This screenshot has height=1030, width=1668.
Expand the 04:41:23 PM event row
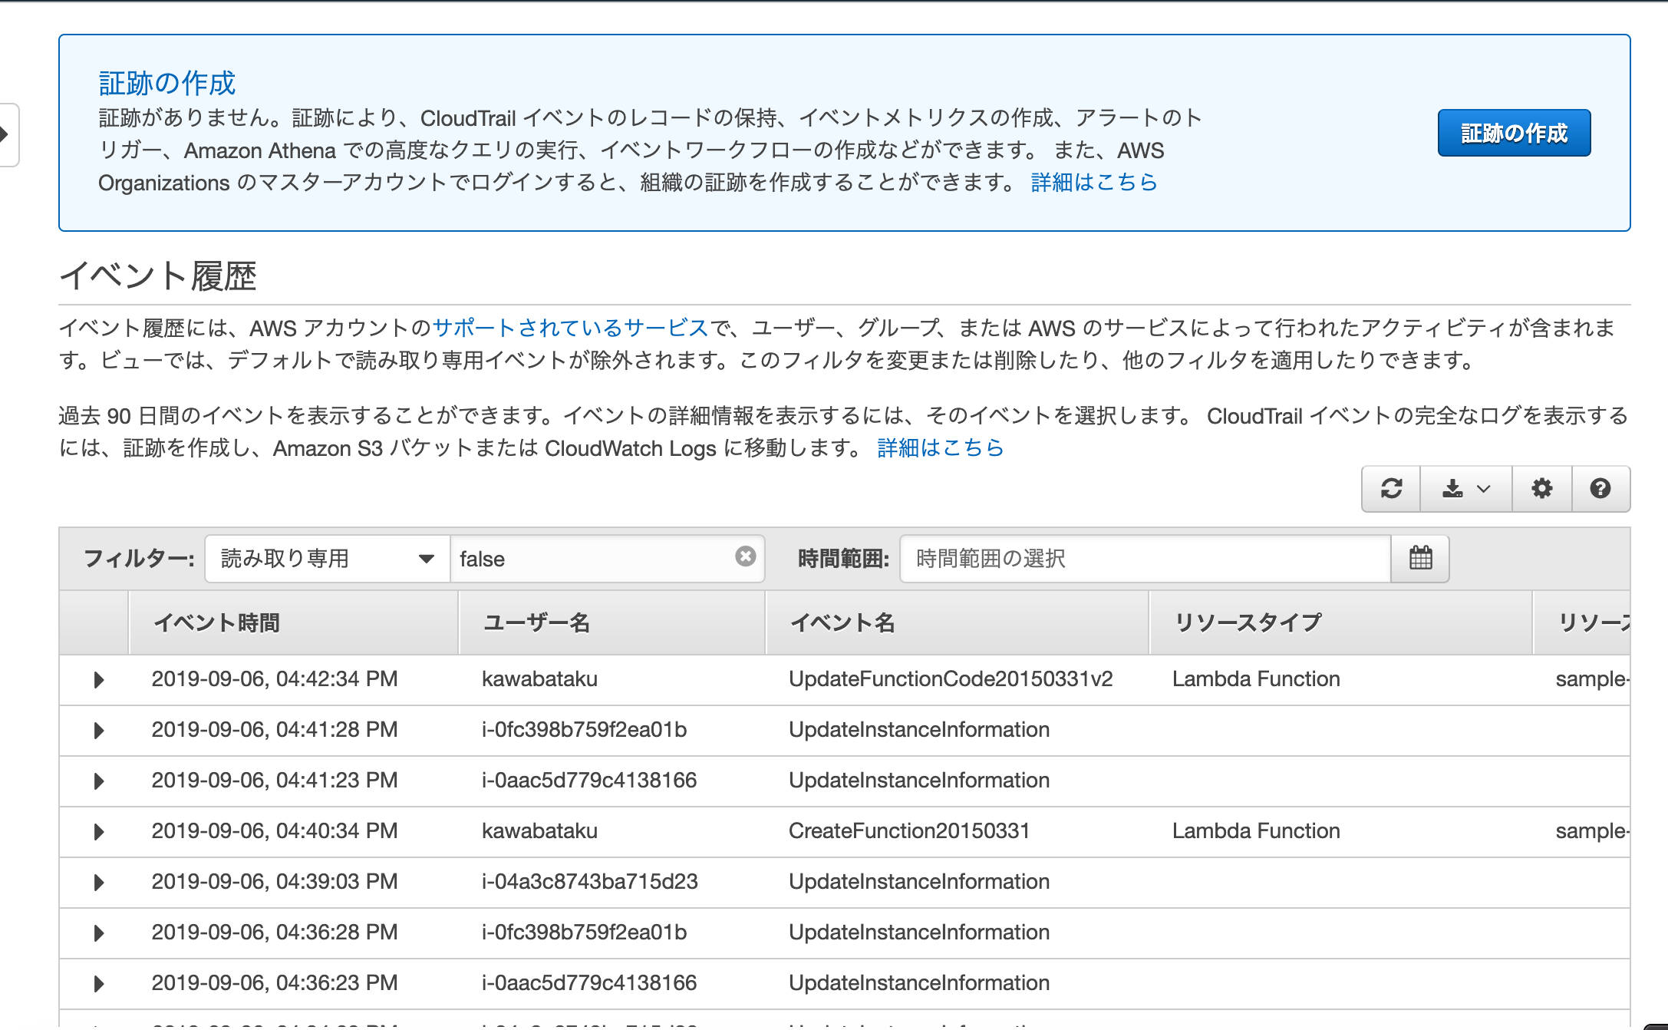click(99, 781)
